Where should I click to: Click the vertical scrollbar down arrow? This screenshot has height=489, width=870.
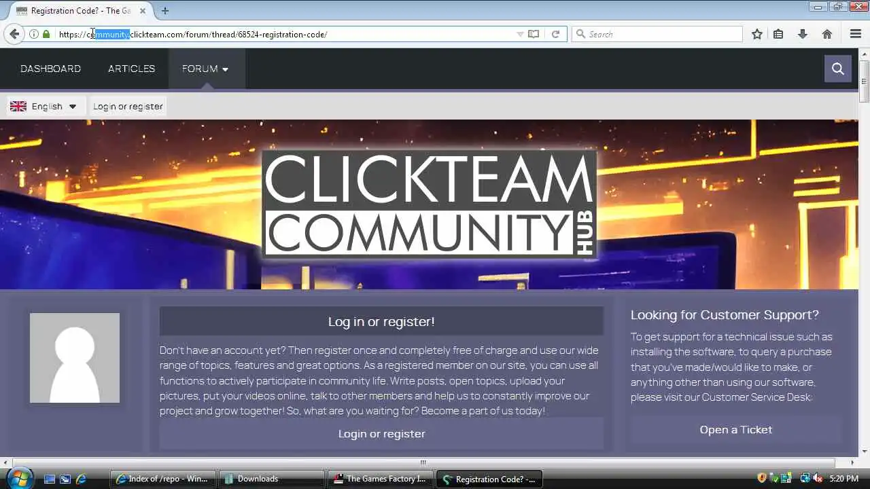[864, 452]
